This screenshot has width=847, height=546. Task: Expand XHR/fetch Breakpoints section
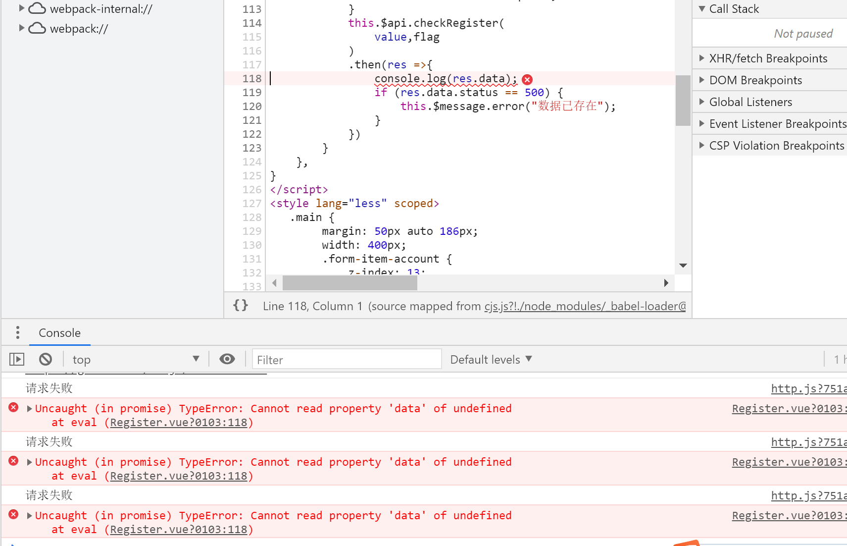point(701,58)
